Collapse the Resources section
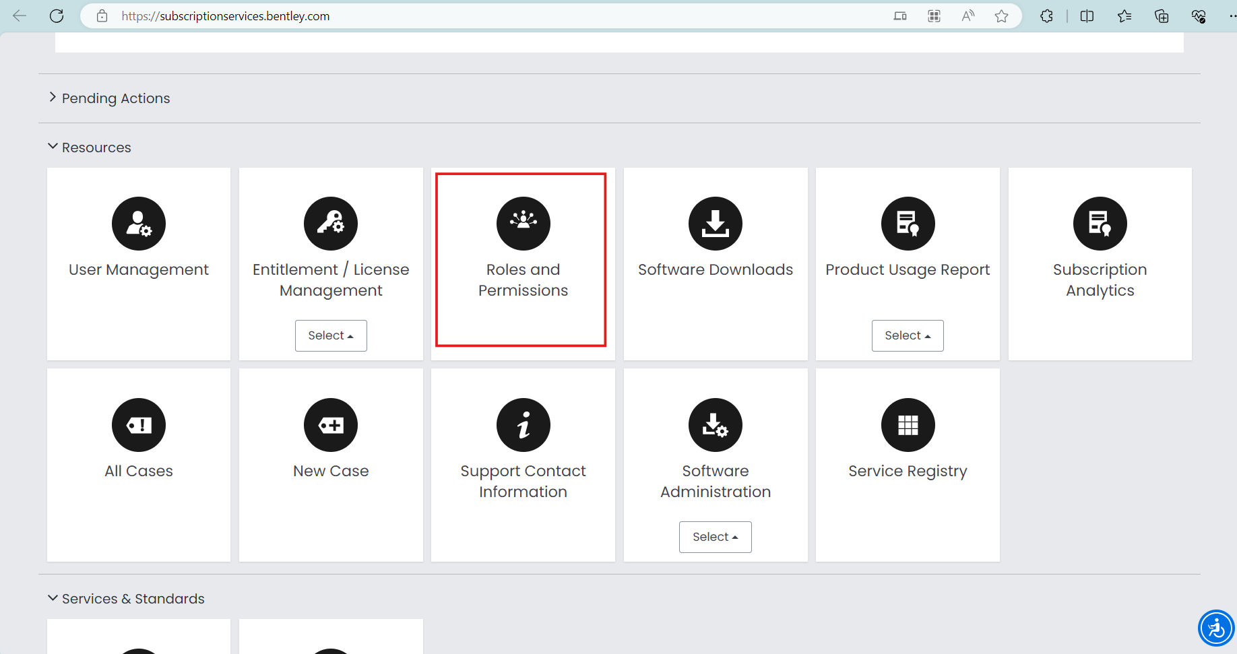 (x=90, y=148)
